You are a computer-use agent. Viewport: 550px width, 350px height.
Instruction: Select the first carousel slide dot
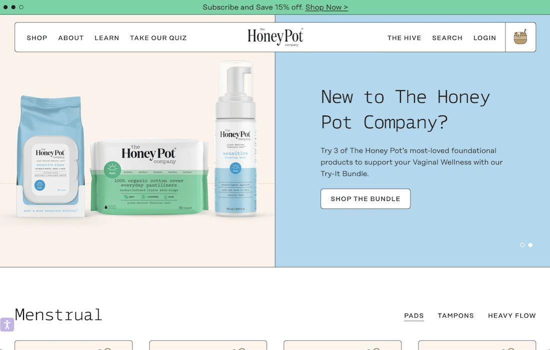pyautogui.click(x=522, y=245)
